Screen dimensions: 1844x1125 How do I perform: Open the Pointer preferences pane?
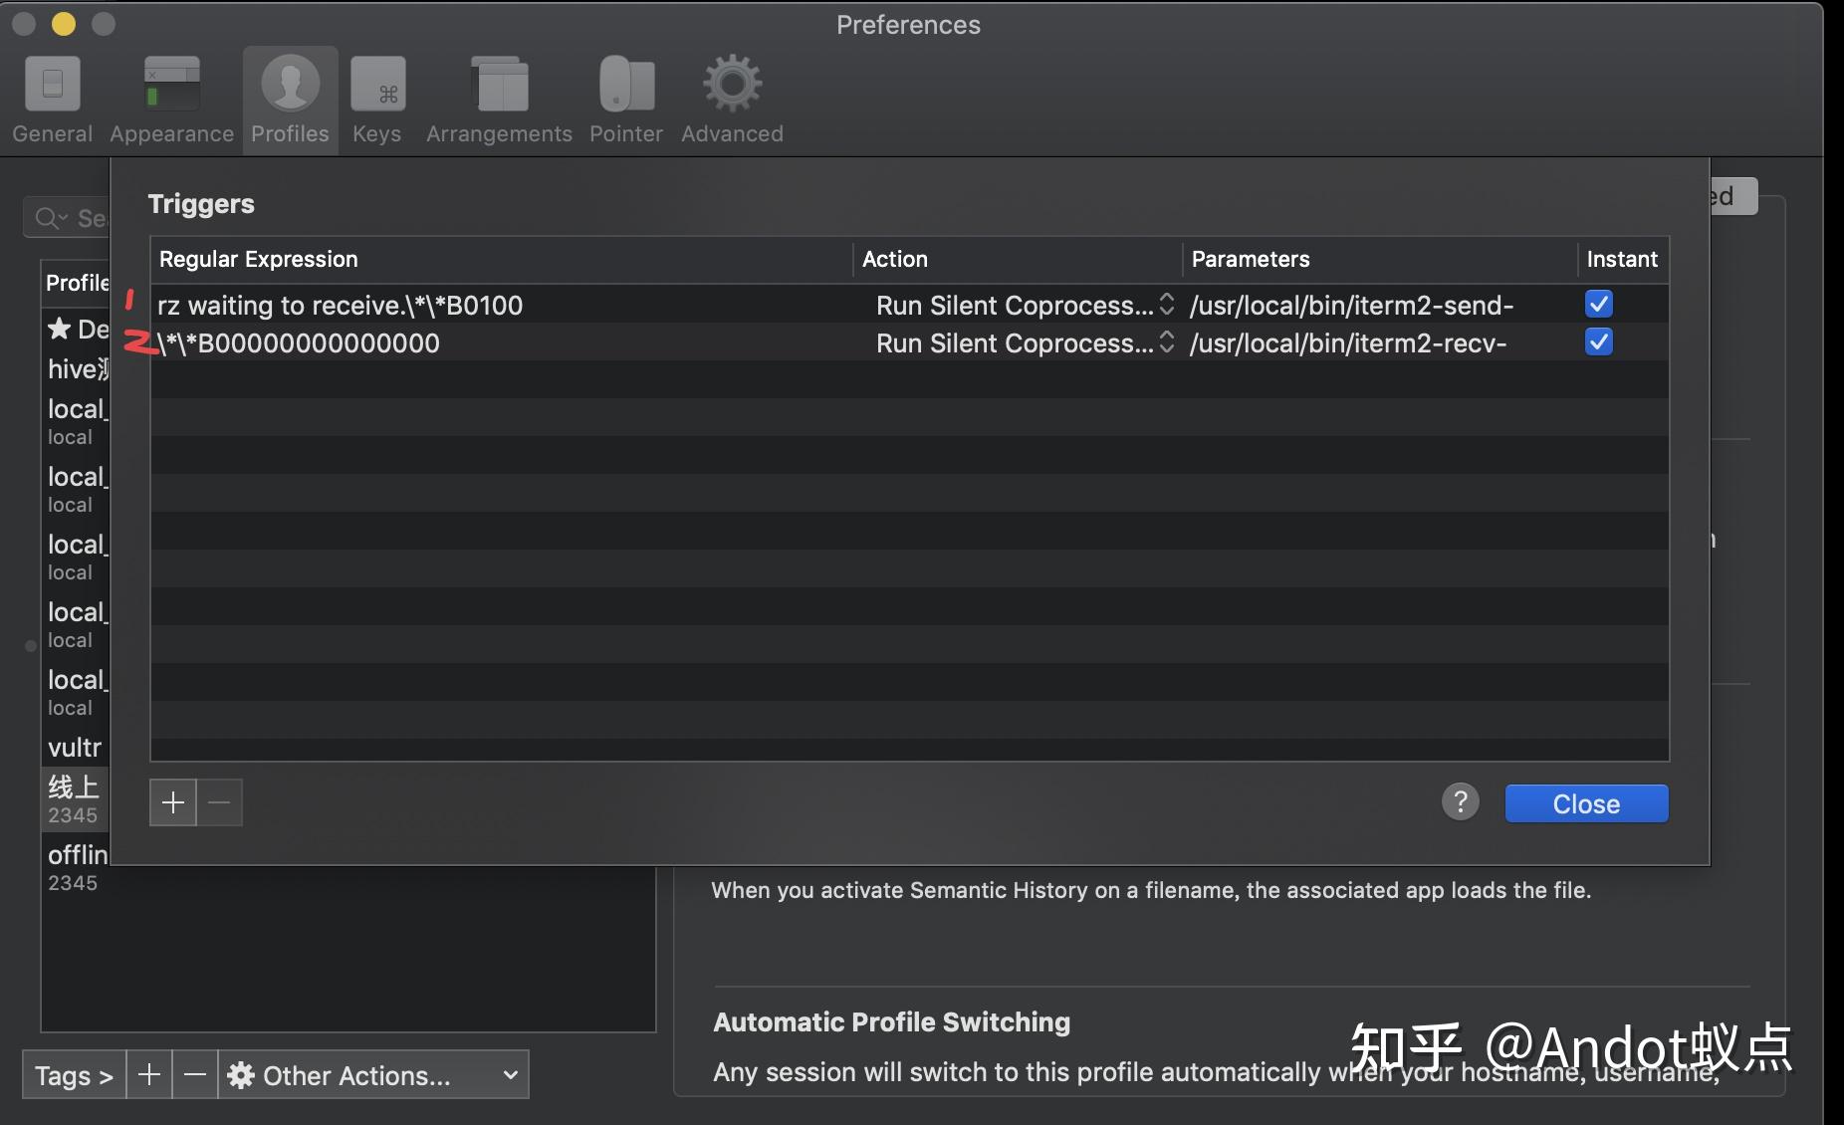(625, 100)
